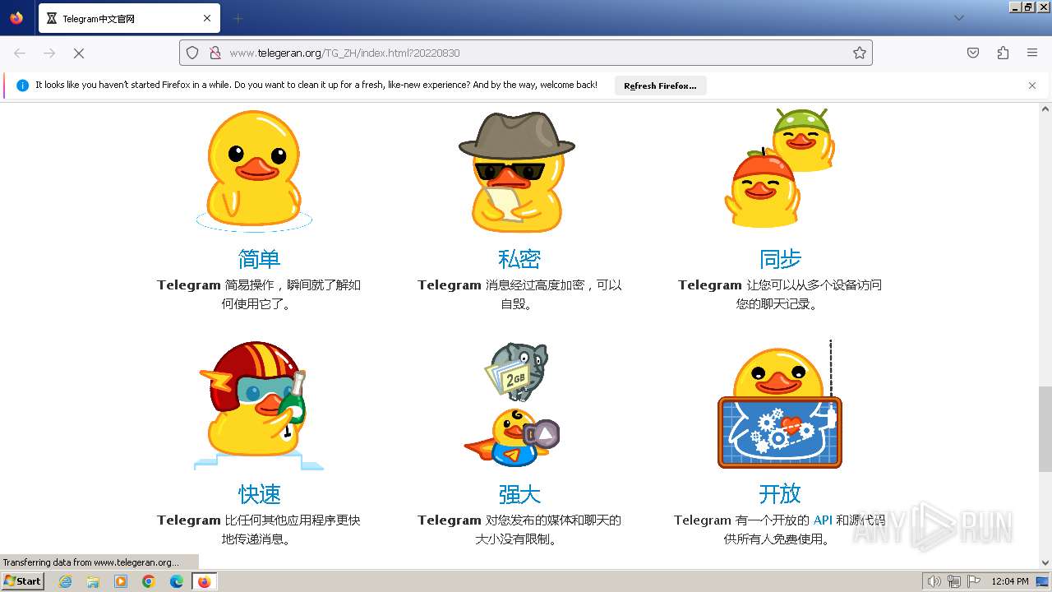The image size is (1052, 592).
Task: Click the URL address bar
Action: tap(526, 53)
